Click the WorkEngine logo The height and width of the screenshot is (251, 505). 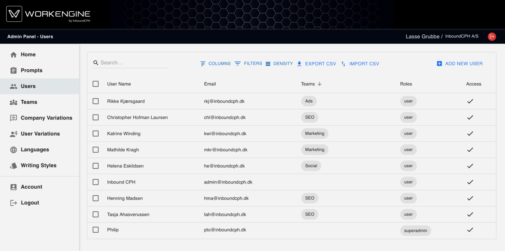click(48, 14)
